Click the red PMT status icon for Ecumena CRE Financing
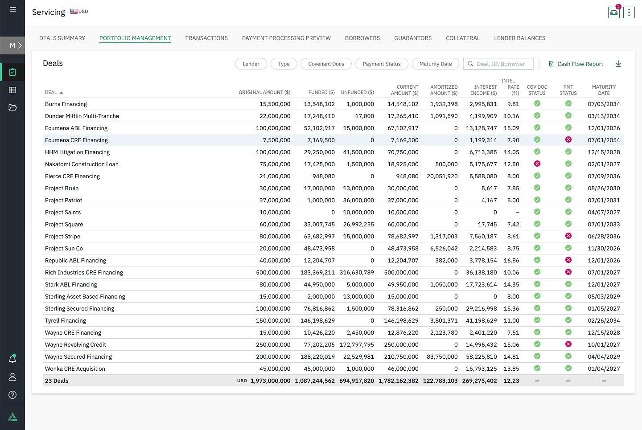 (x=568, y=140)
